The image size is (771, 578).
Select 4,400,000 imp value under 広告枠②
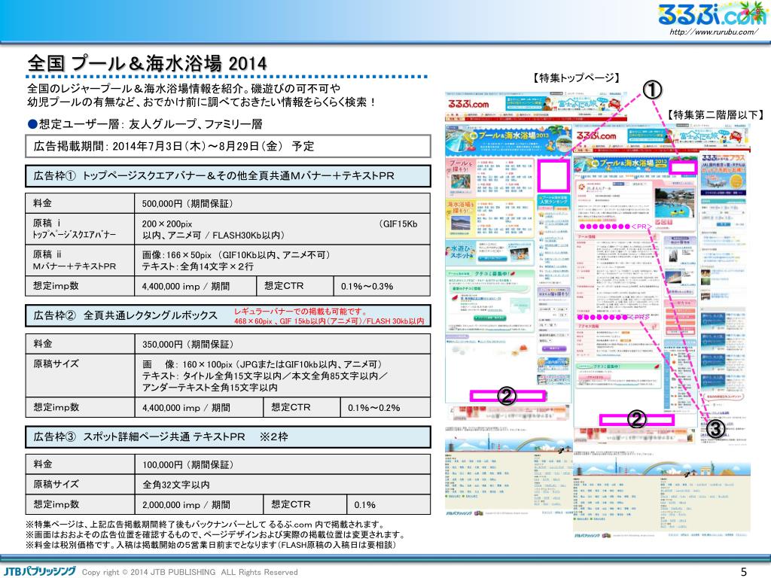coord(186,407)
